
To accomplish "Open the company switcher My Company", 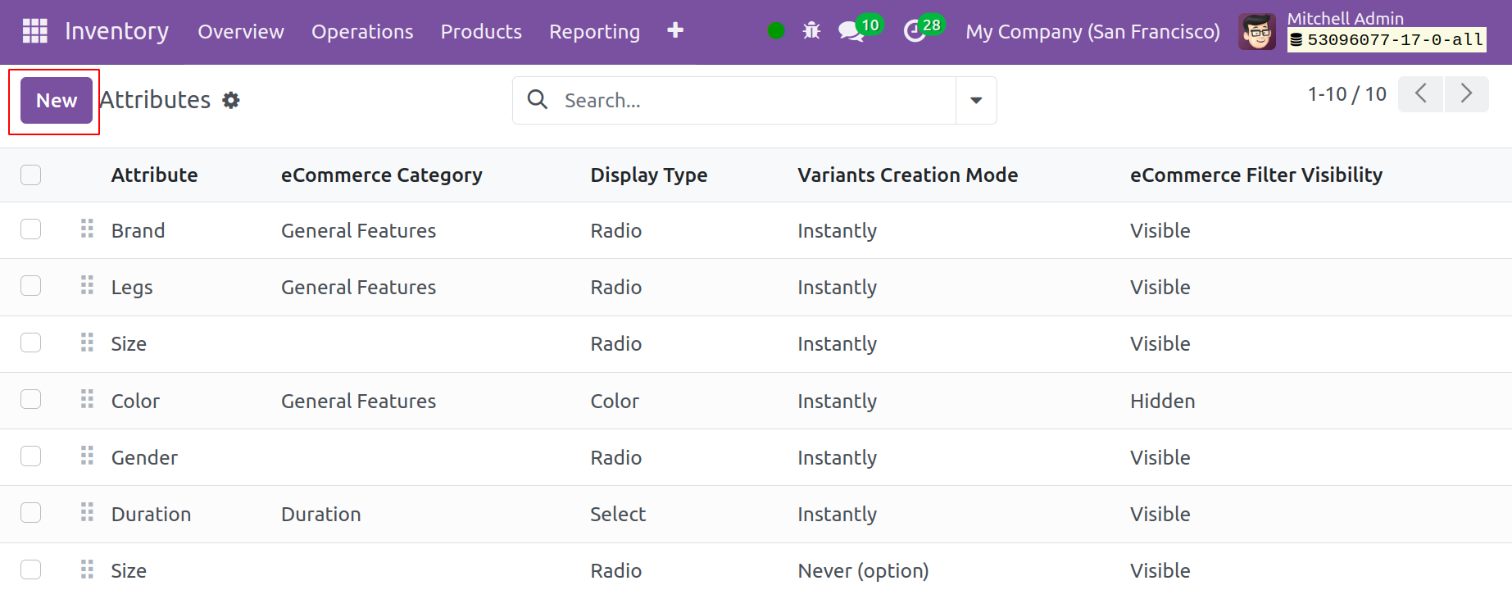I will point(1092,32).
